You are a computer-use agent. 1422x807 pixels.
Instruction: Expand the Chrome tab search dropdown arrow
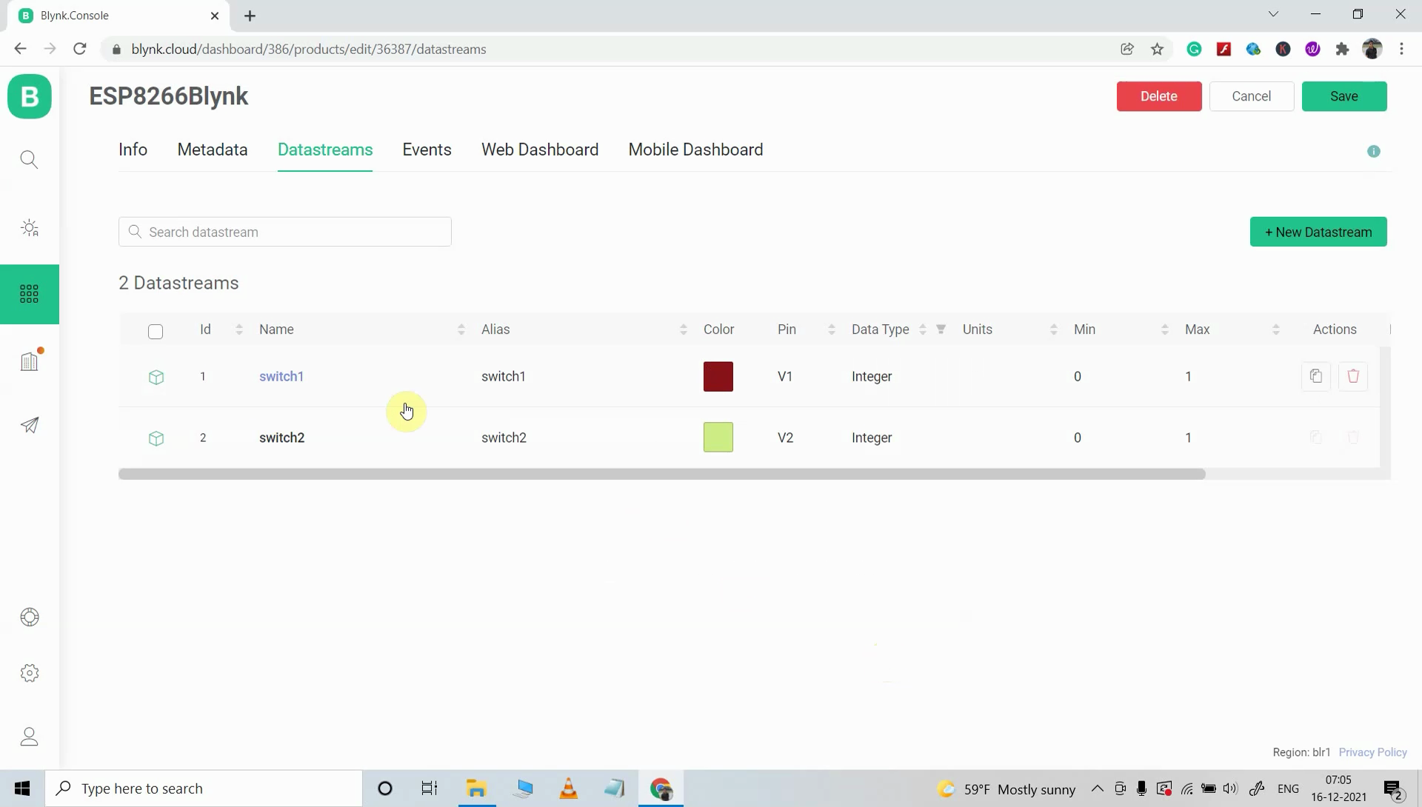(x=1273, y=14)
